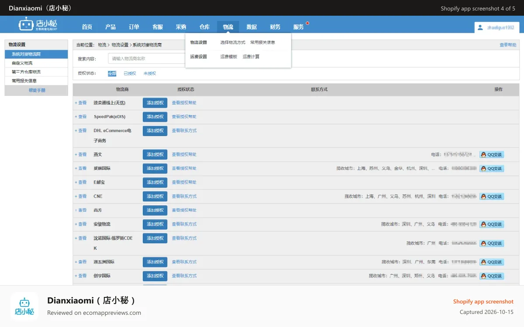Open 查看联系方式 for DHL eCommerce
Viewport: 524px width, 327px height.
[x=184, y=131]
